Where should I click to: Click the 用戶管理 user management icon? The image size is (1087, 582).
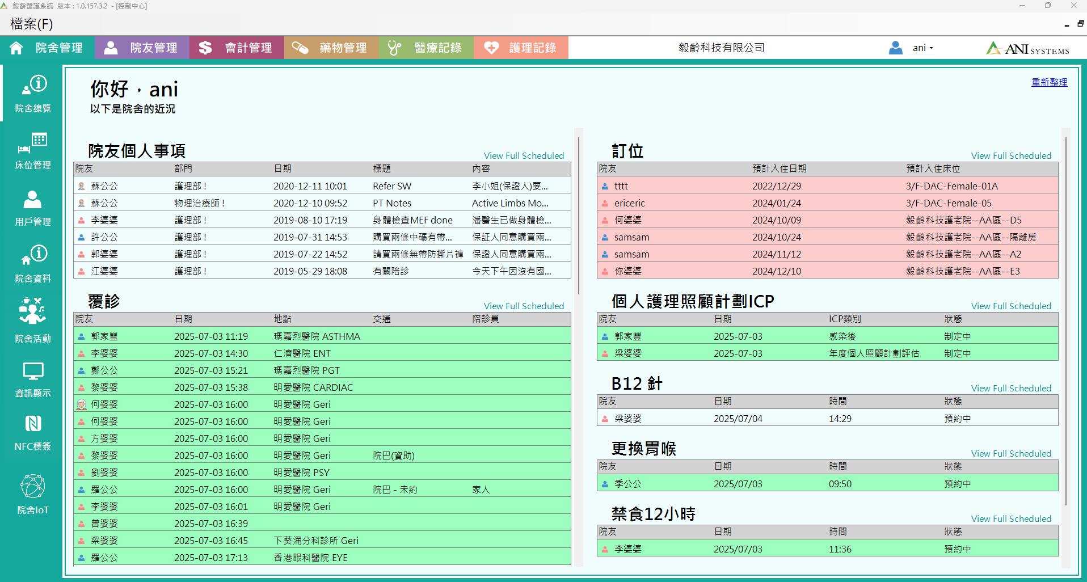point(33,208)
